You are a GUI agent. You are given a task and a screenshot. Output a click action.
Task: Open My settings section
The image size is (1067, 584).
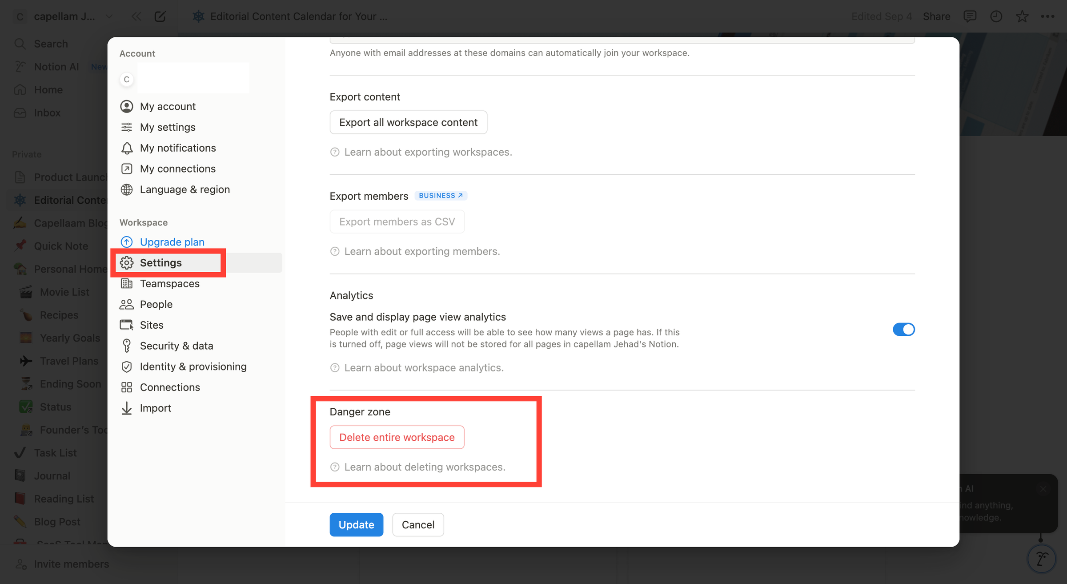pos(168,127)
